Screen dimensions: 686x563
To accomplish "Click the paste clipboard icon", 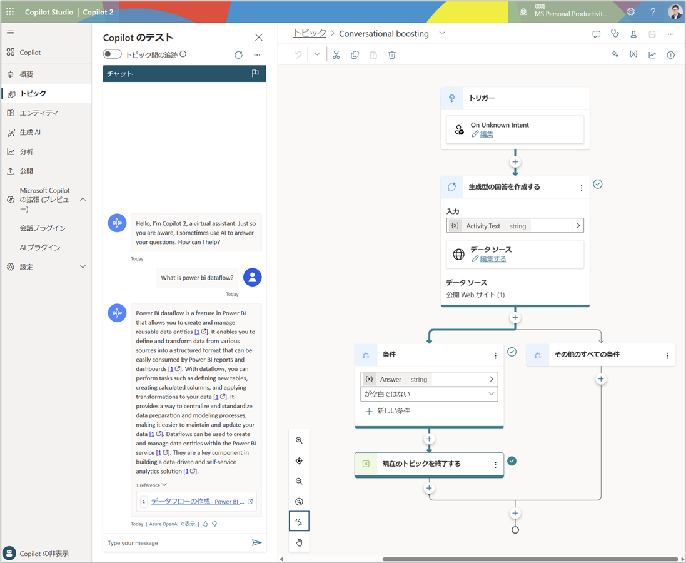I will click(x=373, y=54).
